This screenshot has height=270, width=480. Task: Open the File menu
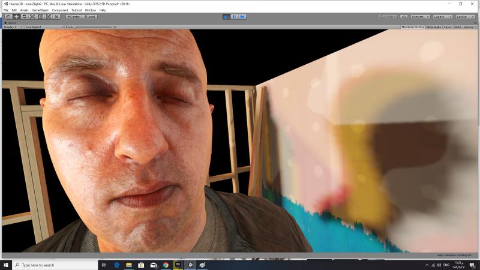6,10
